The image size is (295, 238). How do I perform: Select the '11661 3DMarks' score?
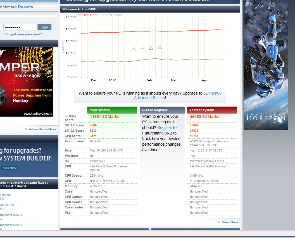(104, 117)
